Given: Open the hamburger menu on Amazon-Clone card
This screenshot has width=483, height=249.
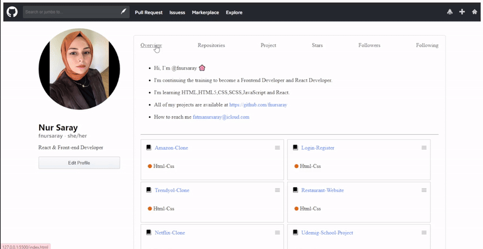Looking at the screenshot, I should coord(278,147).
